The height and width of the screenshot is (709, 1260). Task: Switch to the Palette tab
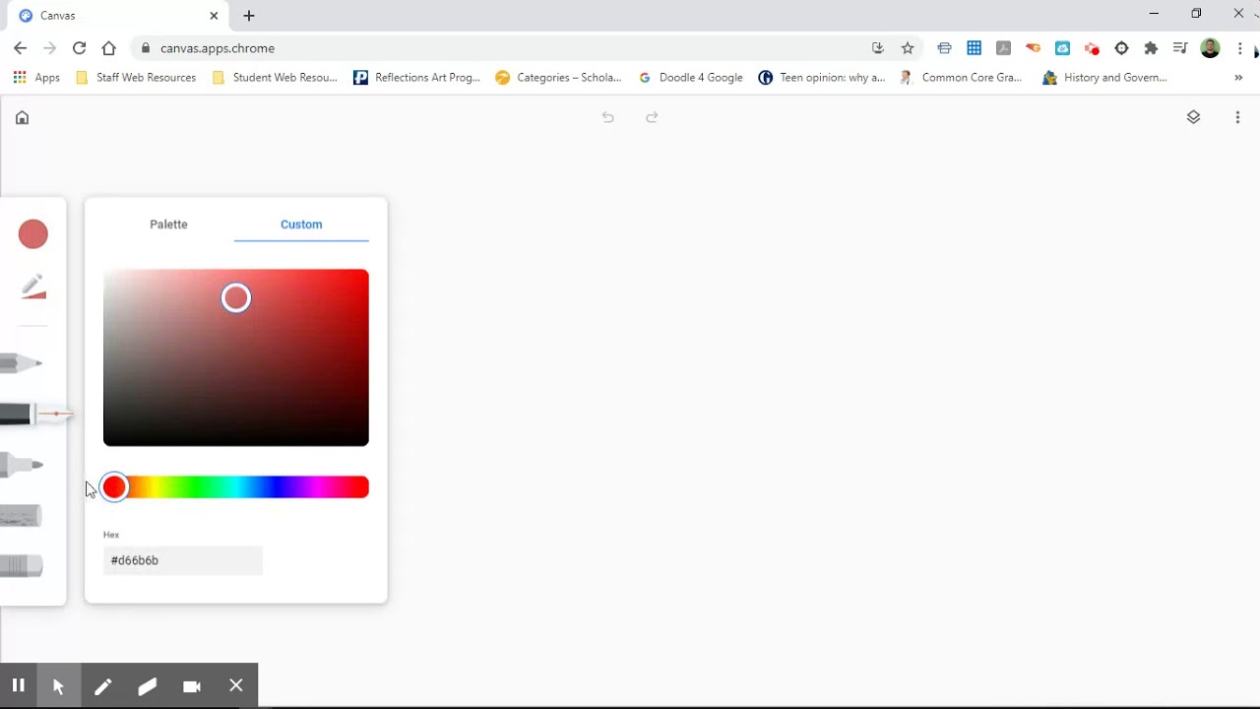pos(168,225)
